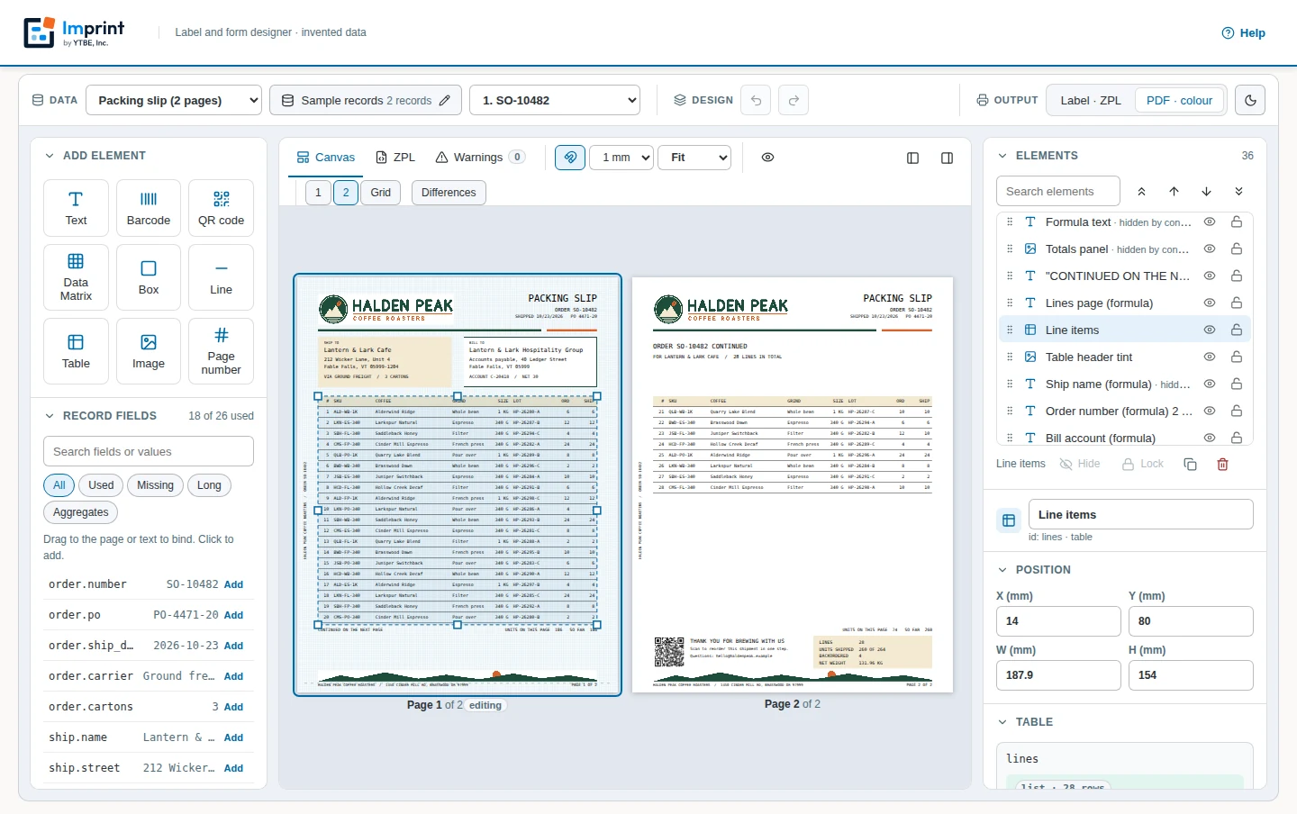This screenshot has width=1297, height=814.
Task: Move selected element down one level
Action: point(1206,191)
